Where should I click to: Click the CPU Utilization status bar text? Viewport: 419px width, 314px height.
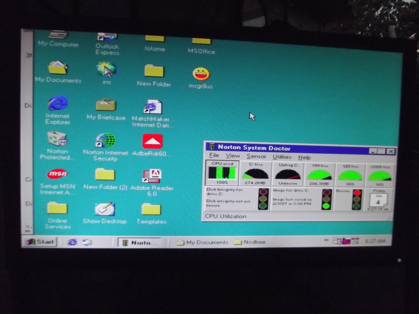pyautogui.click(x=225, y=216)
